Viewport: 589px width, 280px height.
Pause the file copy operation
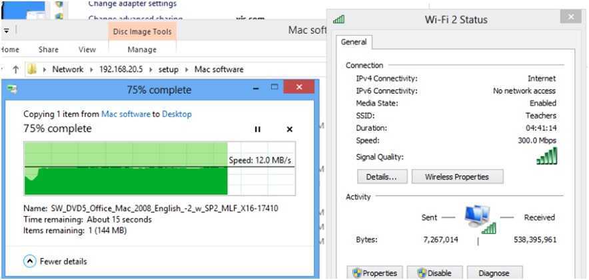257,129
